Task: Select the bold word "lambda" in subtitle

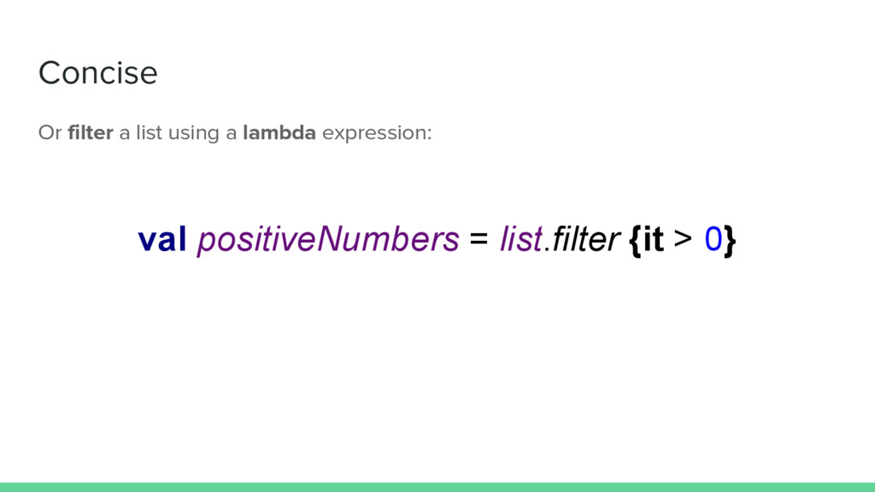Action: point(279,132)
